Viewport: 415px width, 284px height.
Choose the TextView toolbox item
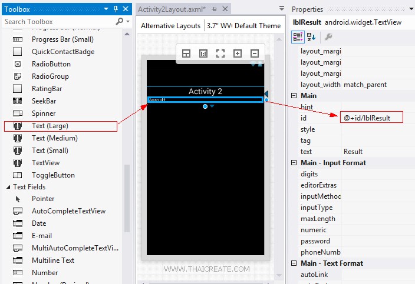45,163
